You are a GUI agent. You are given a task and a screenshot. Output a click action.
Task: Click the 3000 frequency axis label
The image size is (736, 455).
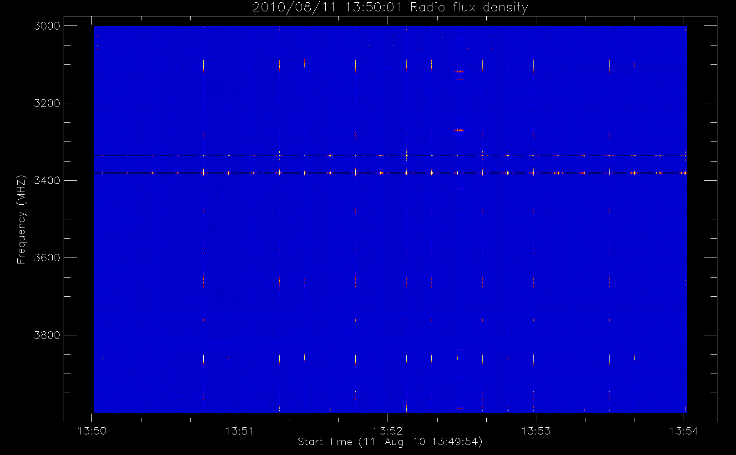pos(47,26)
